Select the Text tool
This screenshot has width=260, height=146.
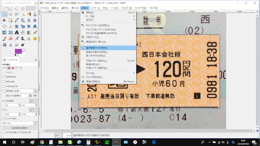[17, 32]
